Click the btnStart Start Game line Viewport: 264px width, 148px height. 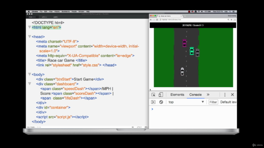pos(70,79)
